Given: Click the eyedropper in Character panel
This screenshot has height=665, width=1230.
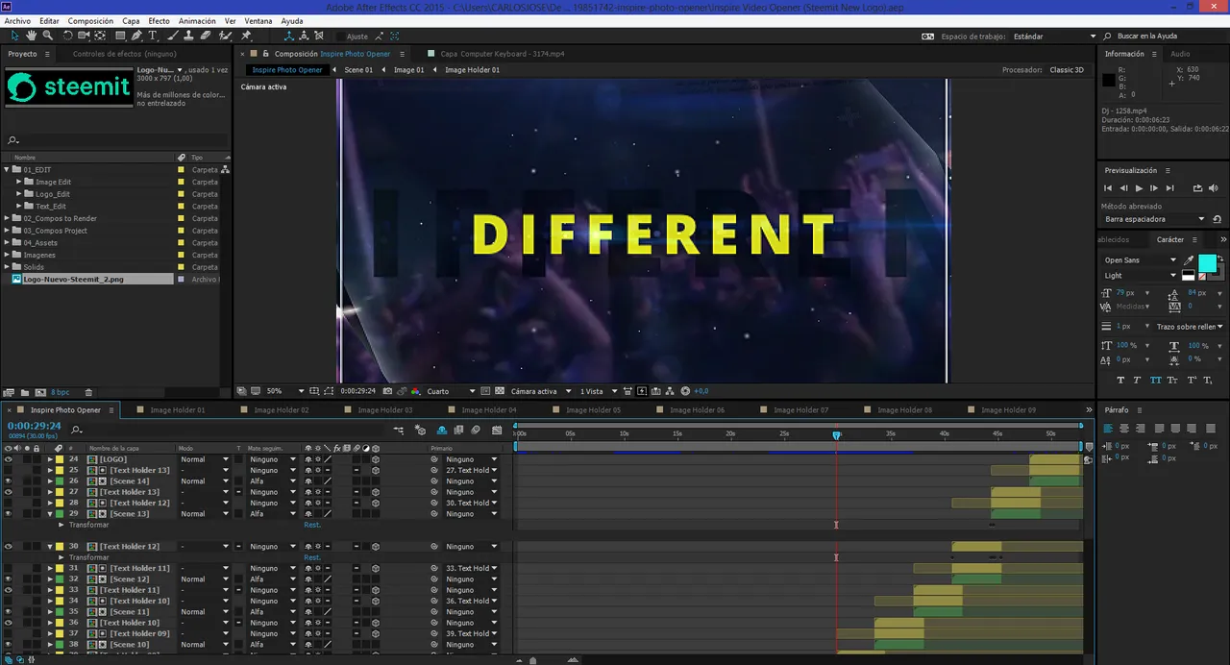Looking at the screenshot, I should pyautogui.click(x=1189, y=259).
